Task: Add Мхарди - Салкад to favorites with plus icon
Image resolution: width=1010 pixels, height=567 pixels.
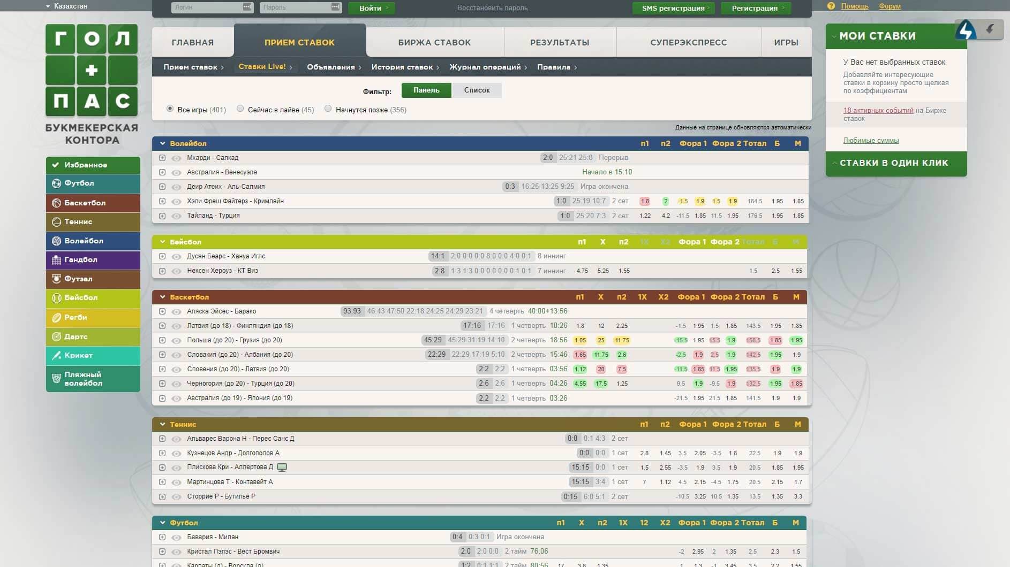Action: click(162, 158)
